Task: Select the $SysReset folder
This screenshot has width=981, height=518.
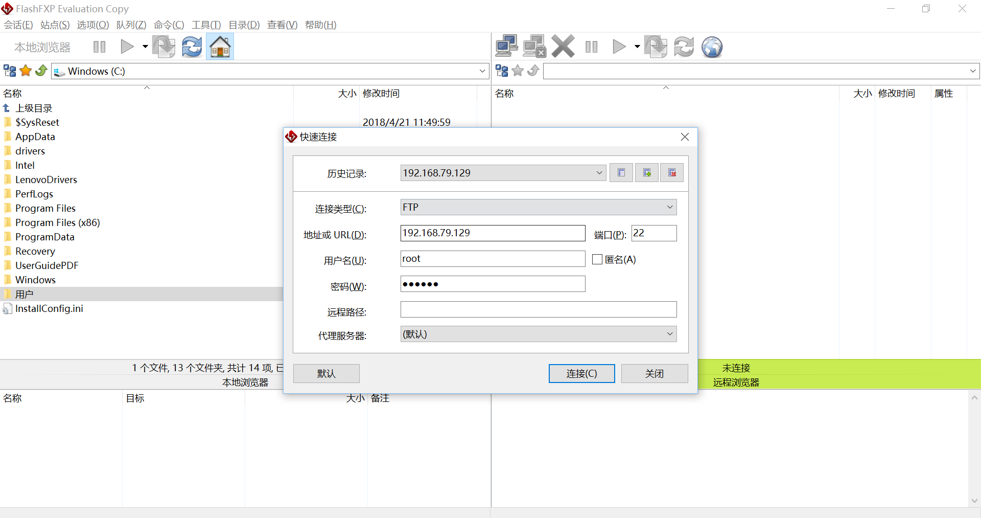Action: pyautogui.click(x=37, y=122)
